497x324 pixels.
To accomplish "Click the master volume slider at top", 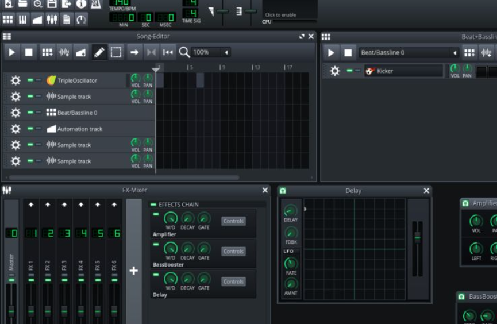I will 222,11.
